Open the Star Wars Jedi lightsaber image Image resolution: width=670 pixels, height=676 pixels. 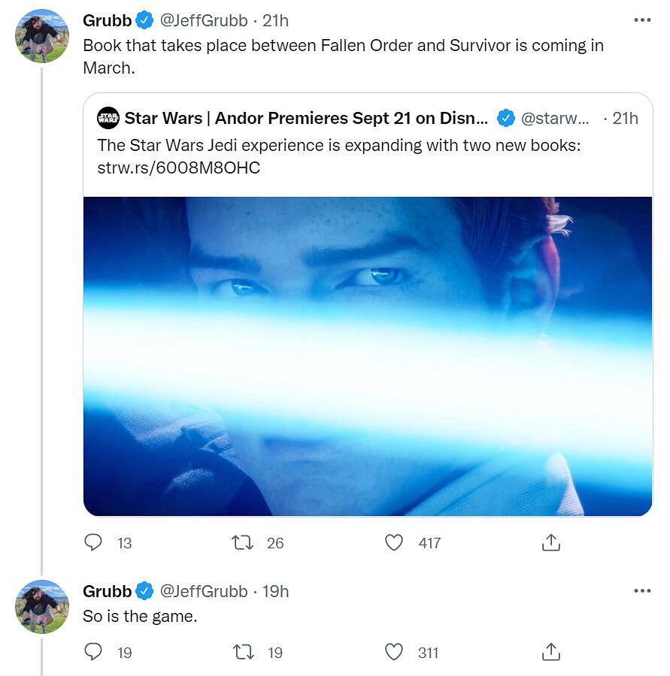tap(368, 356)
